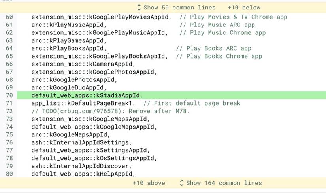Click added default_web_apps::kStadiaAppId code
The image size is (326, 193).
[87, 95]
